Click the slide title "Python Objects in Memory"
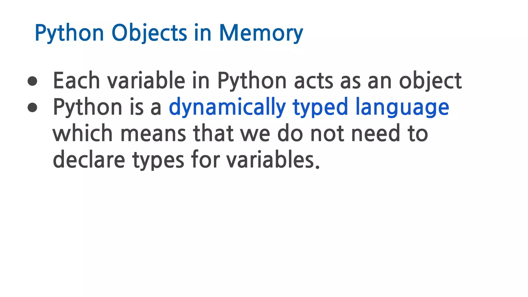The image size is (528, 297). point(169,33)
